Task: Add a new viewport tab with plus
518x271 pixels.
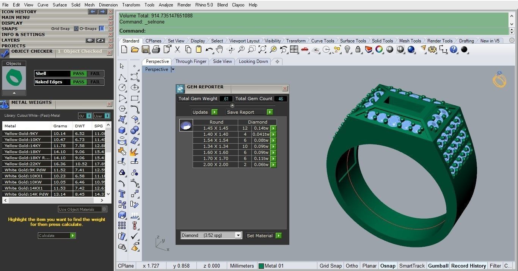Action: click(x=277, y=61)
